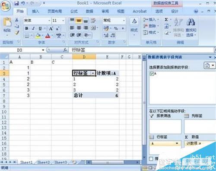Increase indent

pos(79,35)
